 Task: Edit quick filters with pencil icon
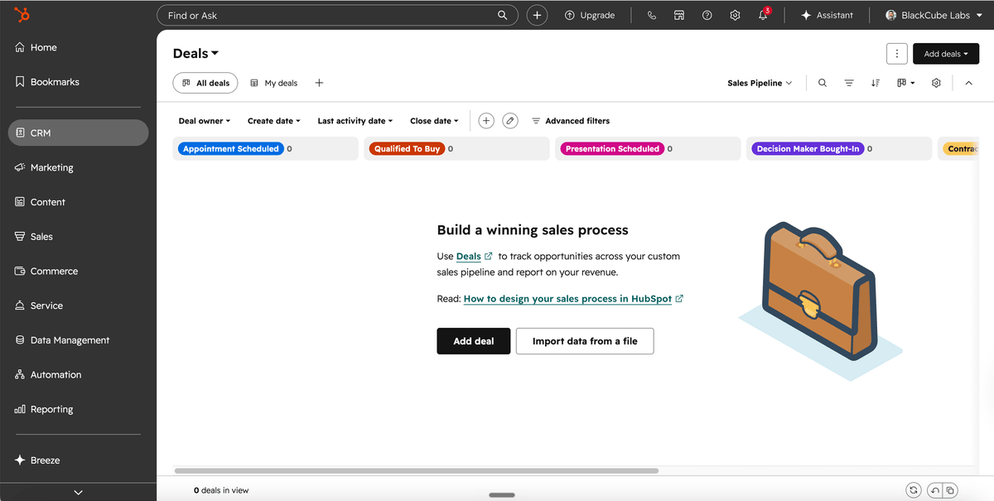510,121
